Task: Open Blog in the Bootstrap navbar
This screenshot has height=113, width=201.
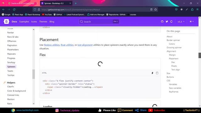Action: point(52,22)
